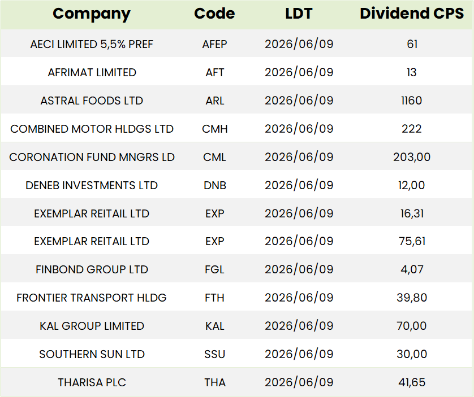The image size is (474, 397).
Task: Click dividend value 61
Action: (412, 44)
